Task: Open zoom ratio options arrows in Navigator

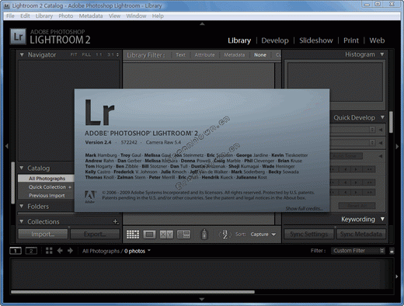Action: click(x=117, y=54)
